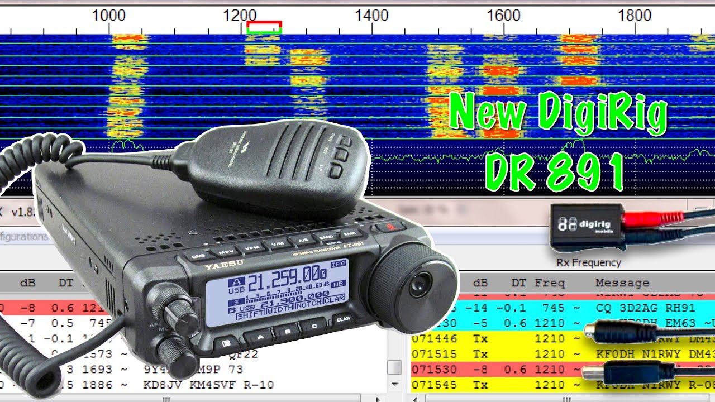
Task: Click the 1600 Hz label on the waterfall scale
Action: click(x=503, y=16)
